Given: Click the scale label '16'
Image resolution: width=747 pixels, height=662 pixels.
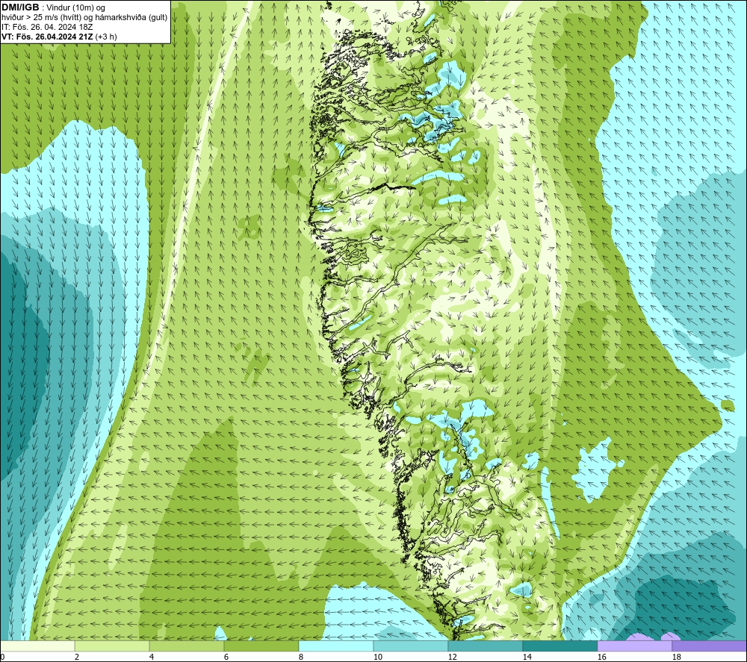Looking at the screenshot, I should pos(602,657).
